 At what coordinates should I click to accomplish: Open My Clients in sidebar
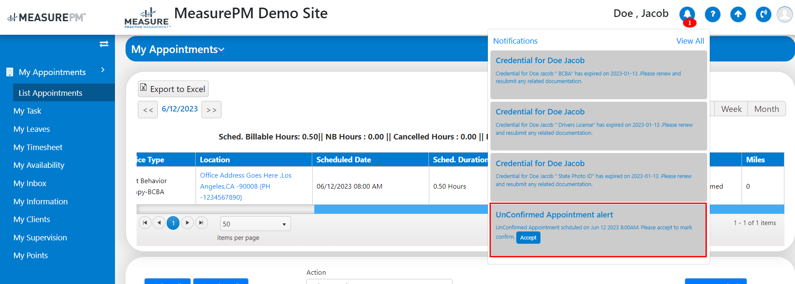click(x=31, y=219)
